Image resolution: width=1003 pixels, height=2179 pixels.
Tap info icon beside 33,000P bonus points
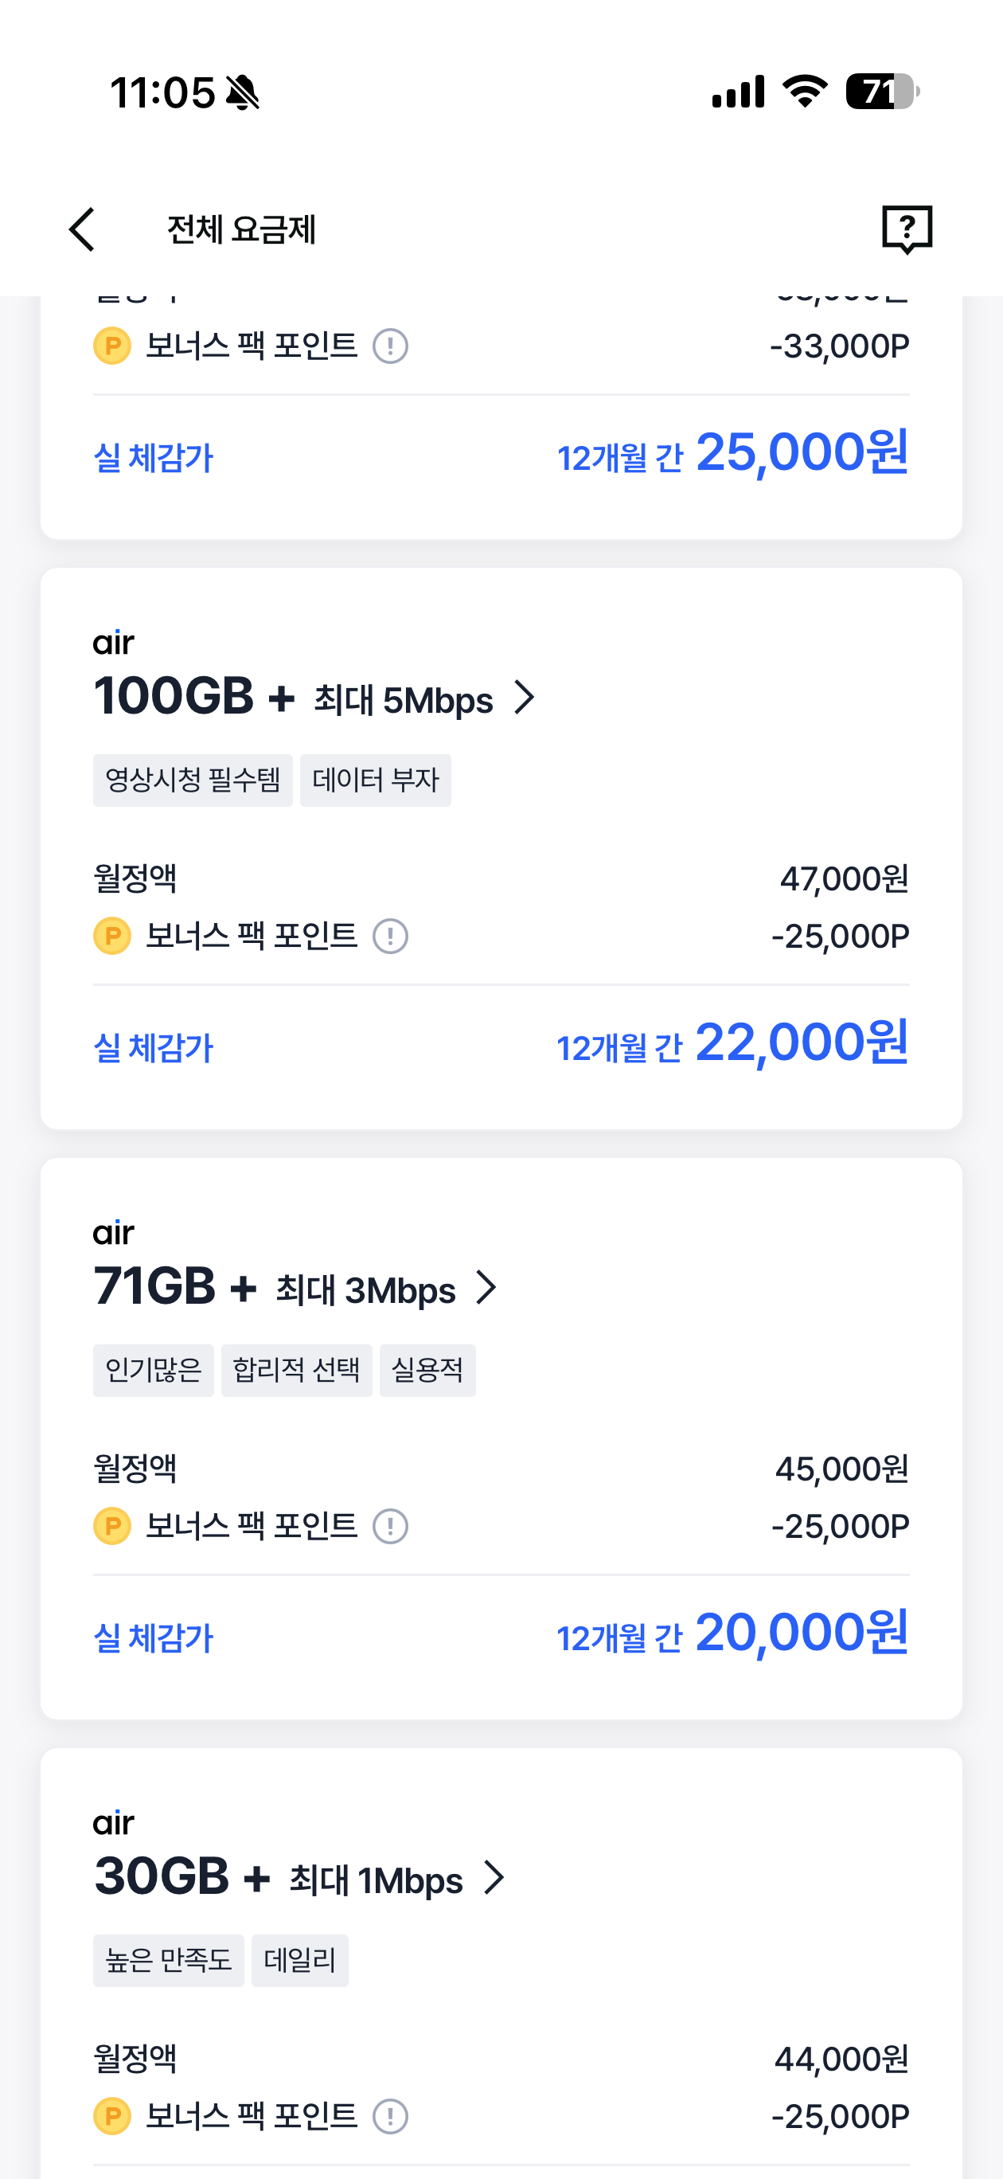coord(390,346)
